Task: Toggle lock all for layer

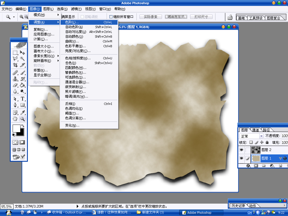Action: (x=267, y=142)
